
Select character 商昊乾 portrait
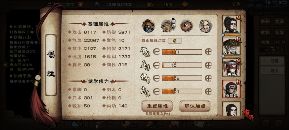point(231,89)
